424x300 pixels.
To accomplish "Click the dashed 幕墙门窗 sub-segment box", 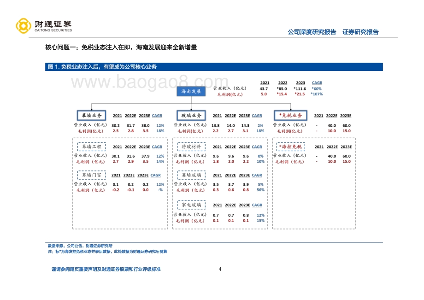I will pos(92,175).
